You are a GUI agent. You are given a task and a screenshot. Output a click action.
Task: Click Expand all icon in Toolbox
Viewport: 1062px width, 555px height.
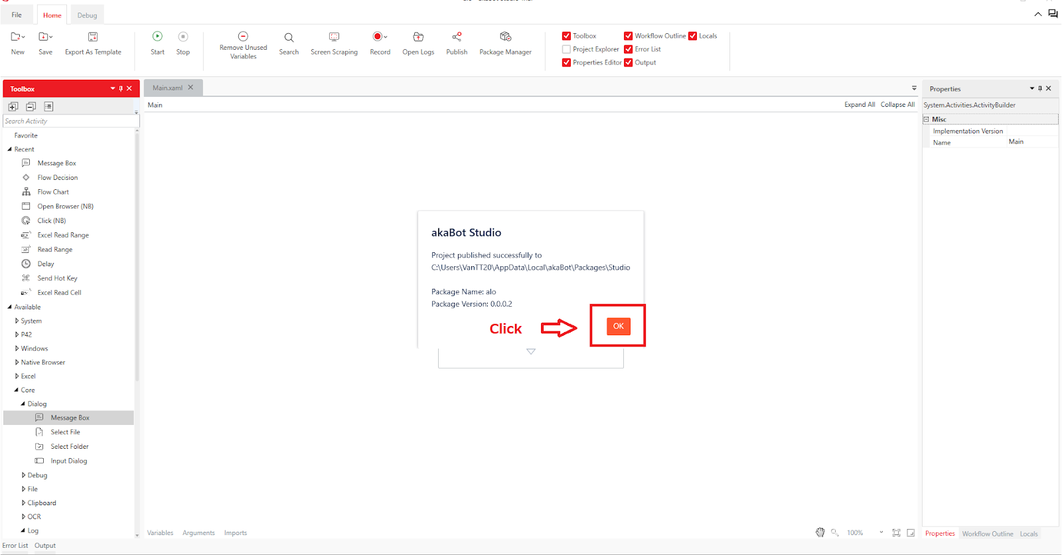[13, 106]
